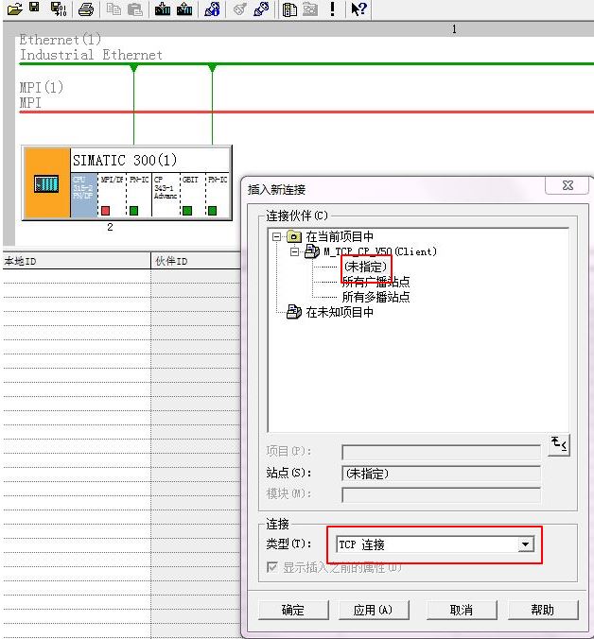Click the Paste toolbar icon
The image size is (594, 639).
tap(135, 9)
